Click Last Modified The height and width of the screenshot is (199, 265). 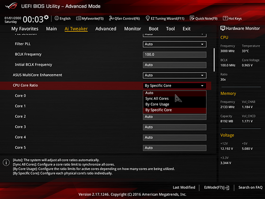coord(184,188)
